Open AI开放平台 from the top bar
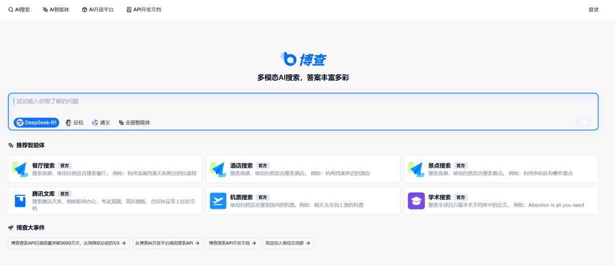The image size is (615, 265). [98, 10]
